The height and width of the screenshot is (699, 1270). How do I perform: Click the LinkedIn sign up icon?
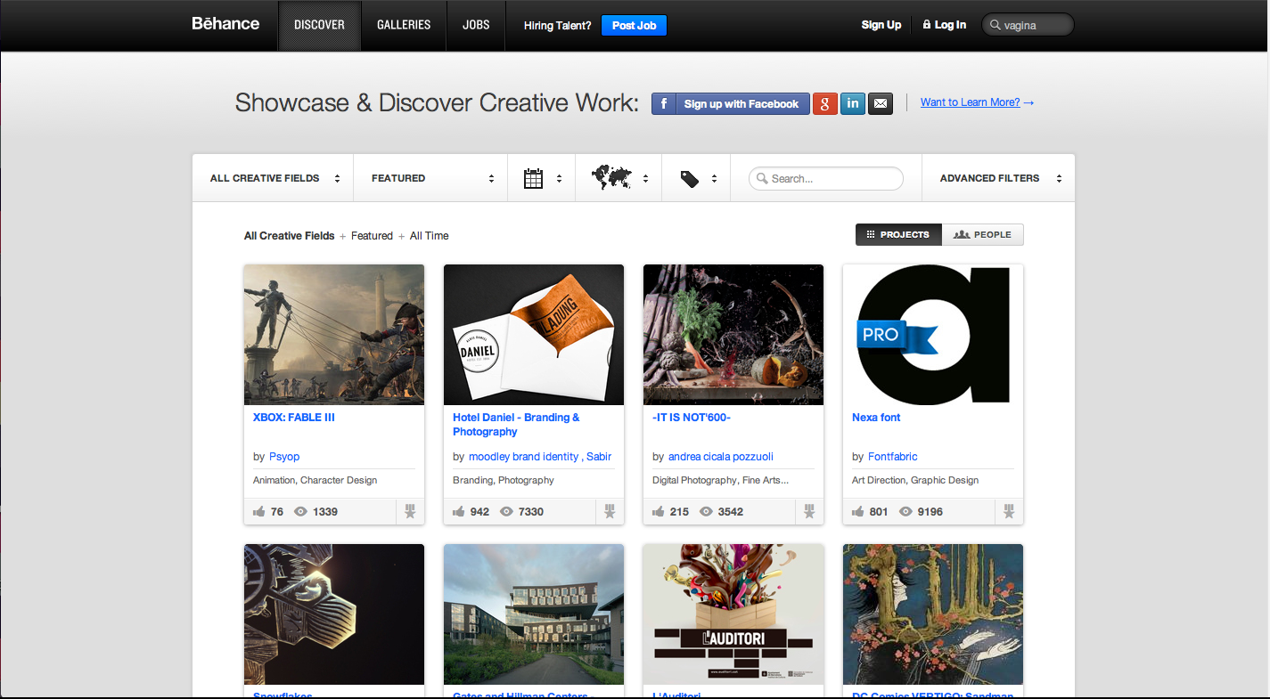point(852,103)
